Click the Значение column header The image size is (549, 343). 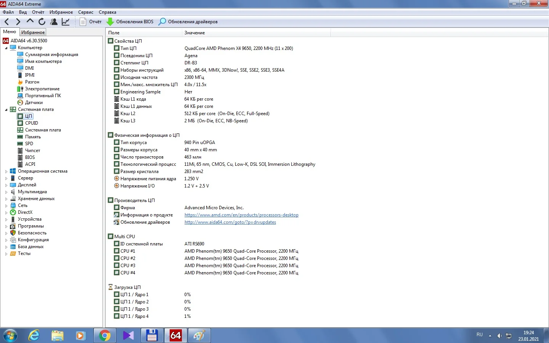tap(256, 33)
